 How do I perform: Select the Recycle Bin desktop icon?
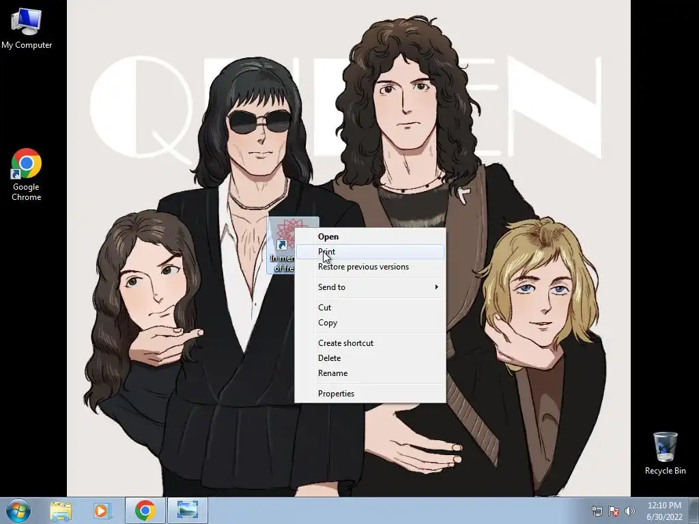665,453
